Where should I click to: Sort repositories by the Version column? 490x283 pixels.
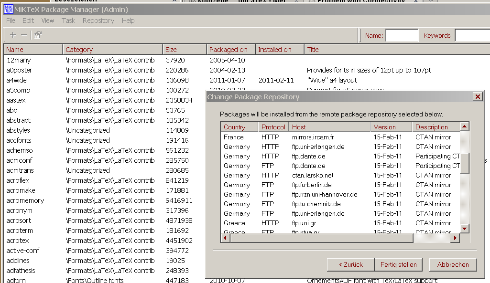pos(391,127)
